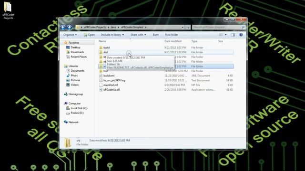This screenshot has height=171, width=305.
Task: Select the hs_err_pid3476.log file icon
Action: 101,80
